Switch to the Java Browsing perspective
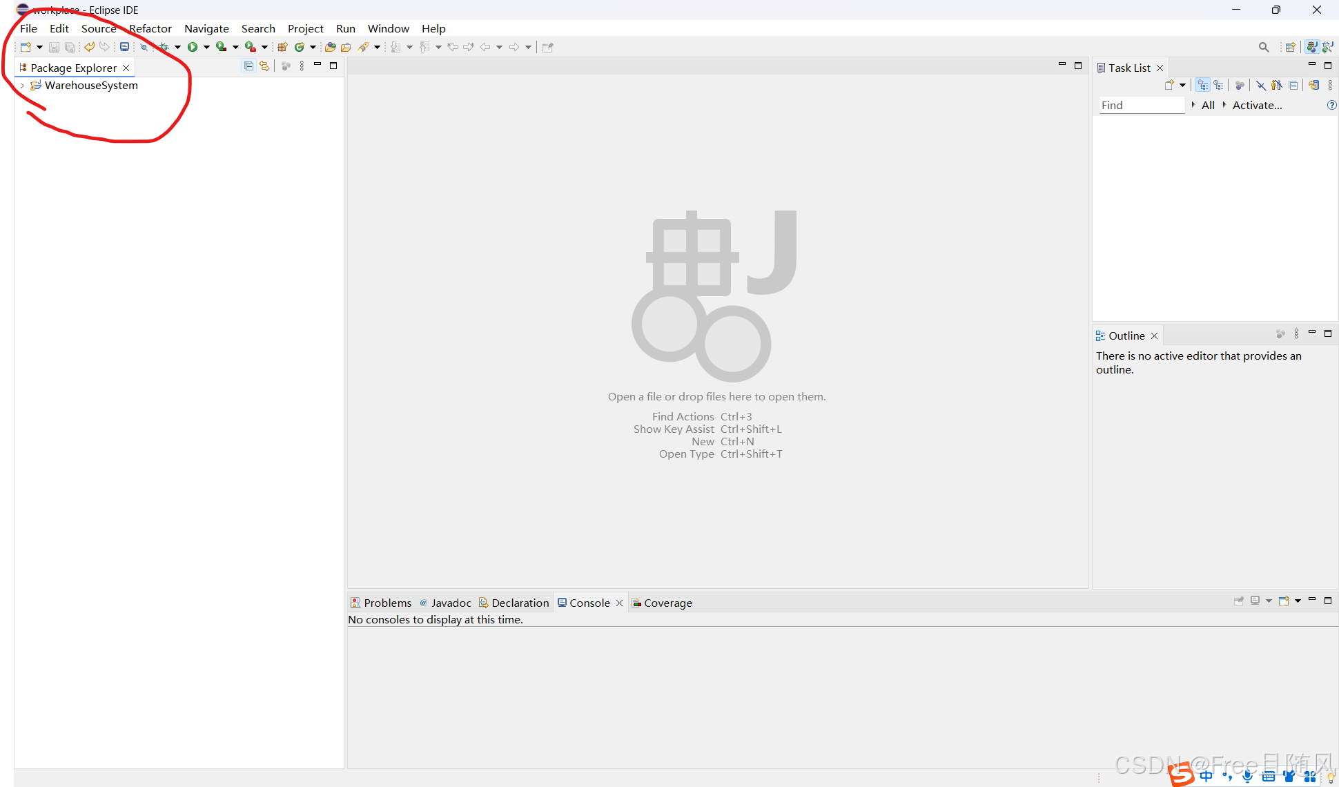This screenshot has height=787, width=1339. click(x=1328, y=47)
